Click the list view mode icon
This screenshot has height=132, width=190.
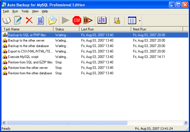[132, 20]
